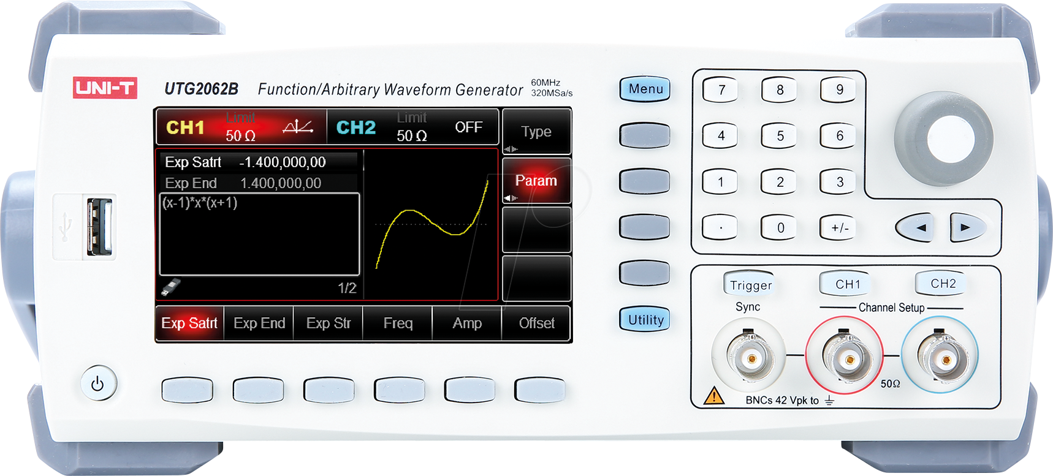Image resolution: width=1053 pixels, height=476 pixels.
Task: Select the Amp tab
Action: (467, 323)
